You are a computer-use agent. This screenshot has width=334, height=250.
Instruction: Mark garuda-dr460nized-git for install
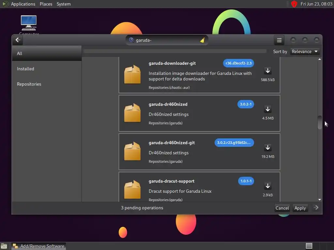(267, 147)
